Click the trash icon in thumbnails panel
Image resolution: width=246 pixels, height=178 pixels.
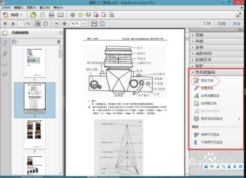tap(59, 42)
